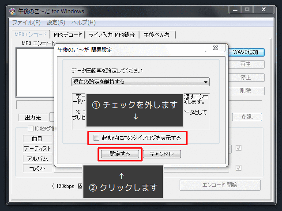This screenshot has height=211, width=282.
Task: Select the MP3エンコード tab
Action: (30, 35)
